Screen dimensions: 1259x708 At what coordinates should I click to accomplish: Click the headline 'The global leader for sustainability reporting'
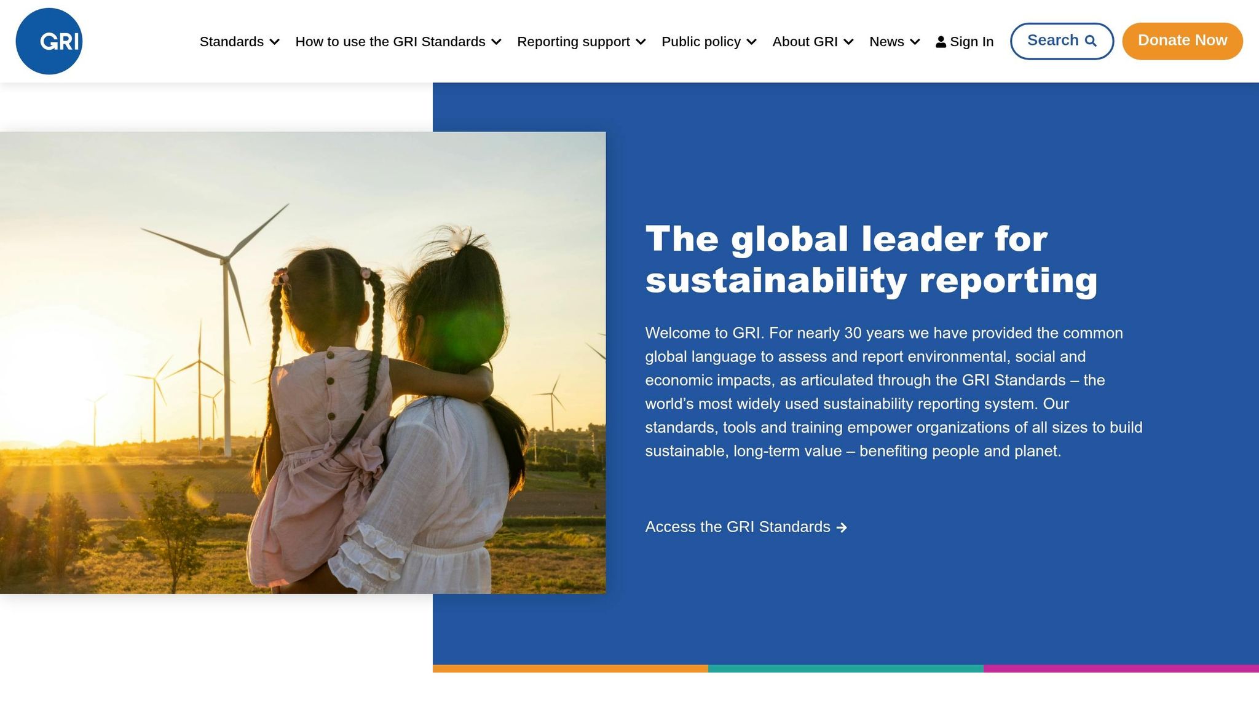[871, 259]
